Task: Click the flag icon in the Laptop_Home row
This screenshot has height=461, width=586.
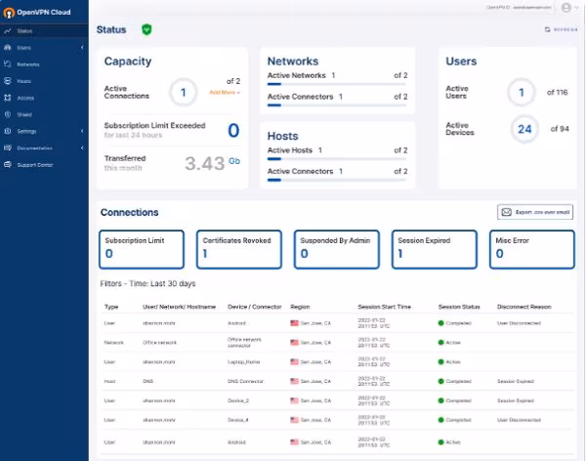Action: coord(295,362)
